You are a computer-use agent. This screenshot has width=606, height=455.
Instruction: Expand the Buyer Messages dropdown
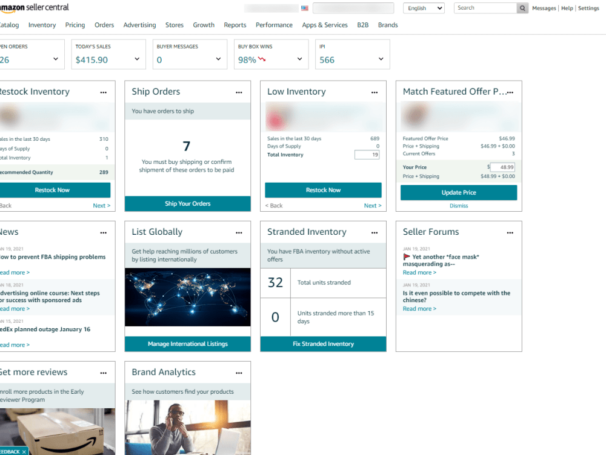pos(218,59)
